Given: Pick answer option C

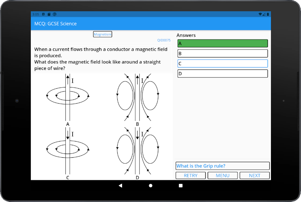Looking at the screenshot, I should pyautogui.click(x=222, y=63).
